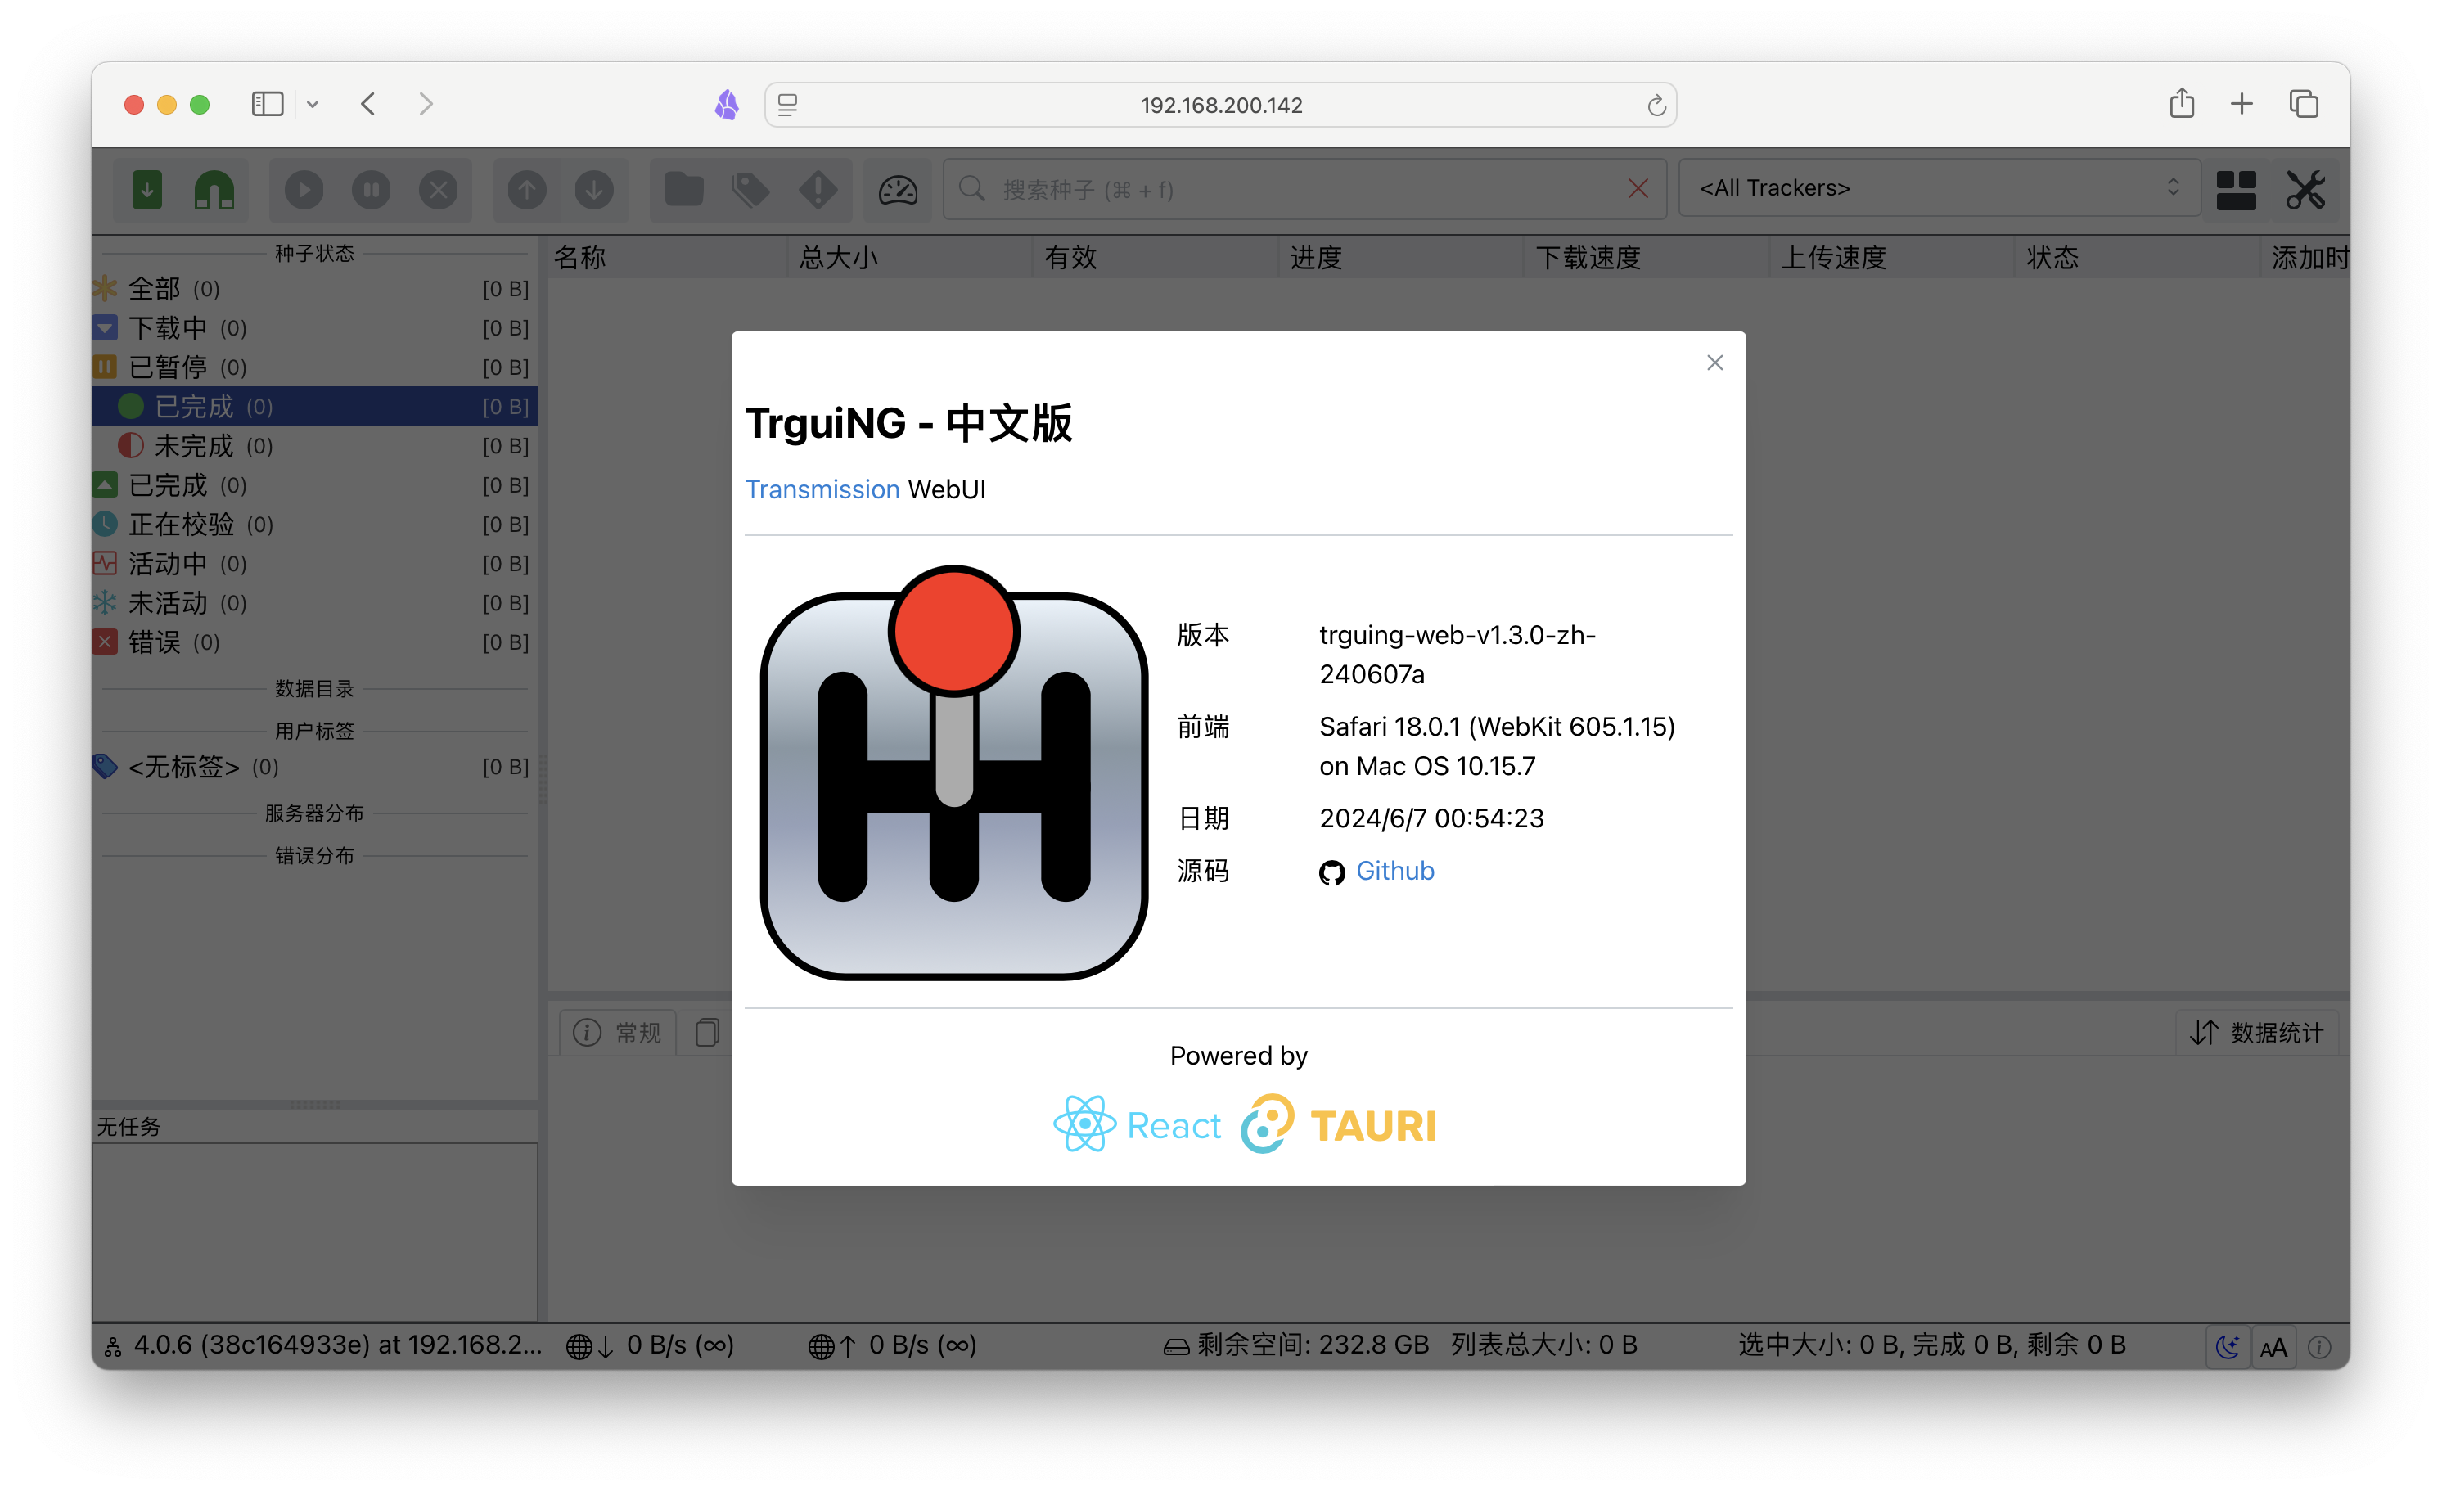Expand the 数据目录 section divider
Image resolution: width=2442 pixels, height=1491 pixels.
(x=314, y=688)
